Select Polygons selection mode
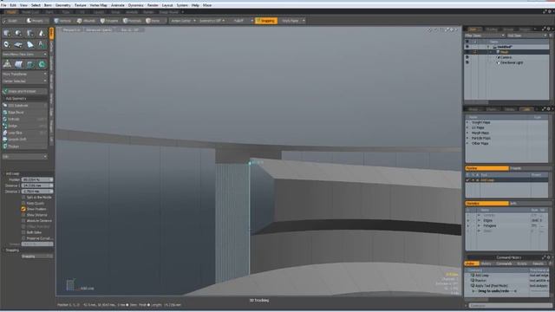This screenshot has height=312, width=555. [x=109, y=21]
